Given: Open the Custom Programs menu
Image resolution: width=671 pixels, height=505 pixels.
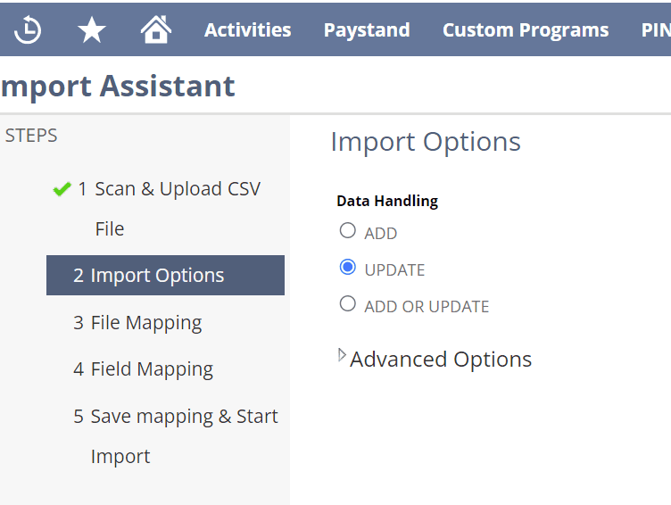Looking at the screenshot, I should click(526, 30).
